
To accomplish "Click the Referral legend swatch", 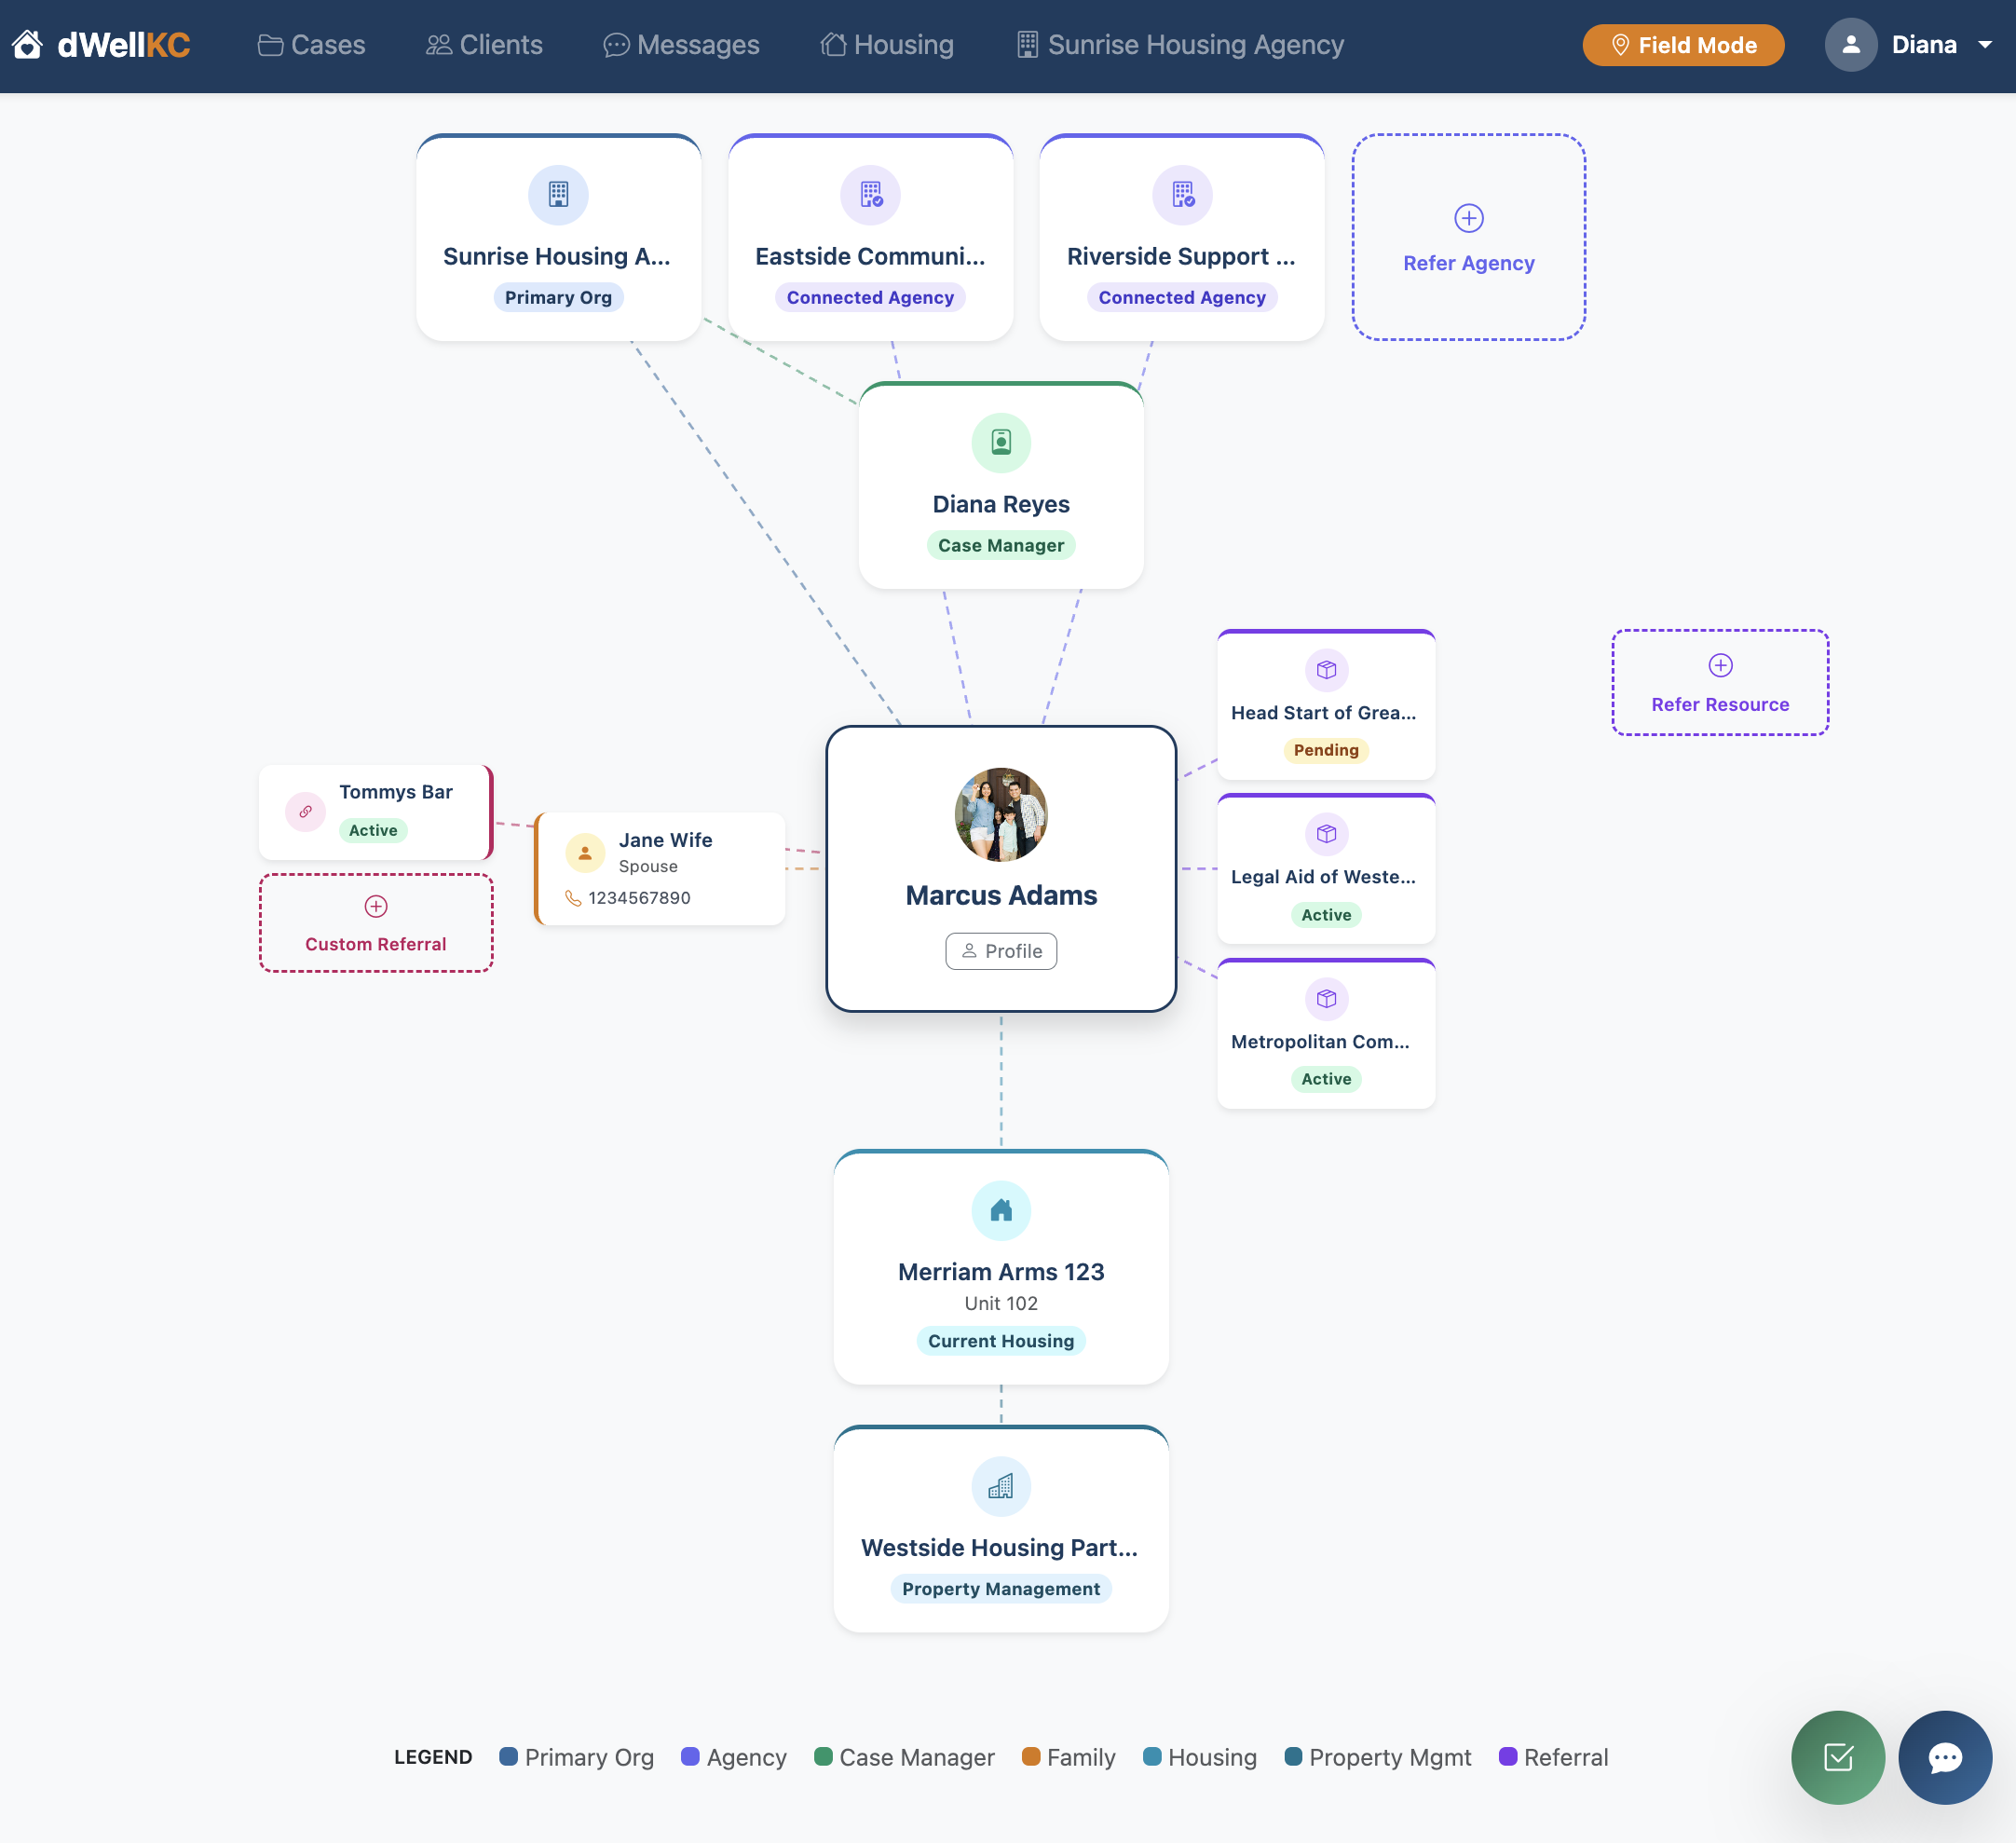I will tap(1508, 1757).
